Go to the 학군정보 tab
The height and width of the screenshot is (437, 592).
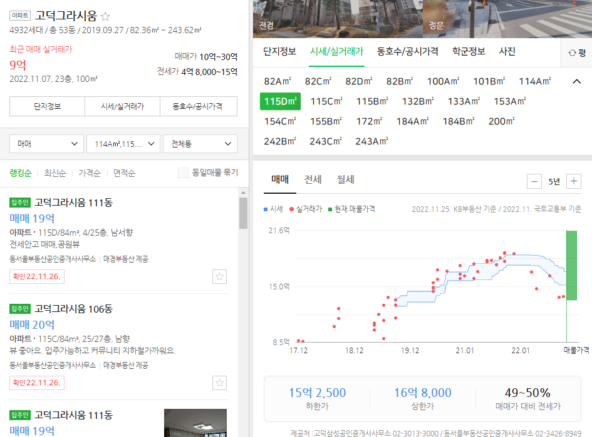[469, 52]
